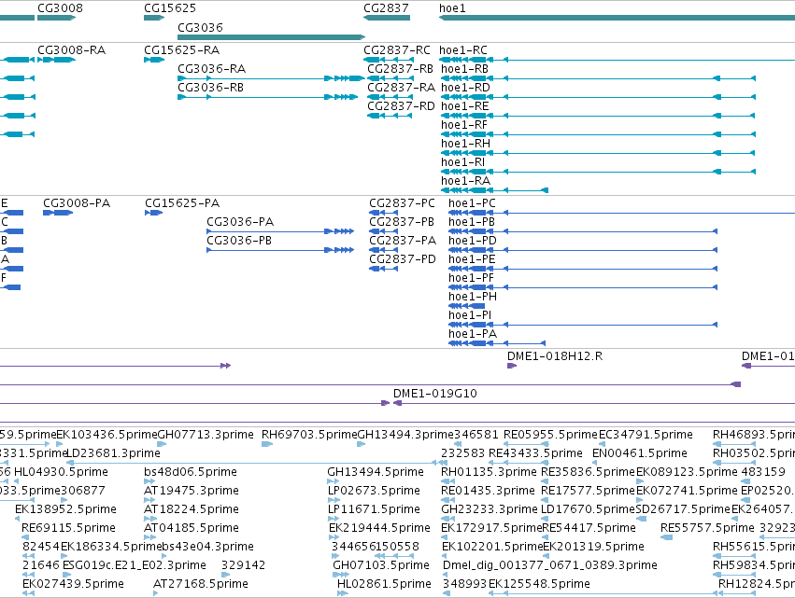This screenshot has width=795, height=598.
Task: Select protein CG2837-PC
Action: (402, 203)
